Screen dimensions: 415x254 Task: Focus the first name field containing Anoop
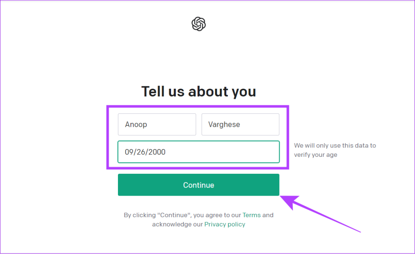click(157, 124)
